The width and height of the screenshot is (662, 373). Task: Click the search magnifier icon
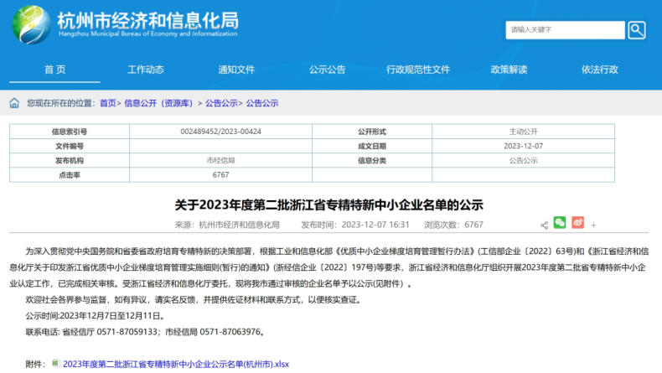(637, 30)
